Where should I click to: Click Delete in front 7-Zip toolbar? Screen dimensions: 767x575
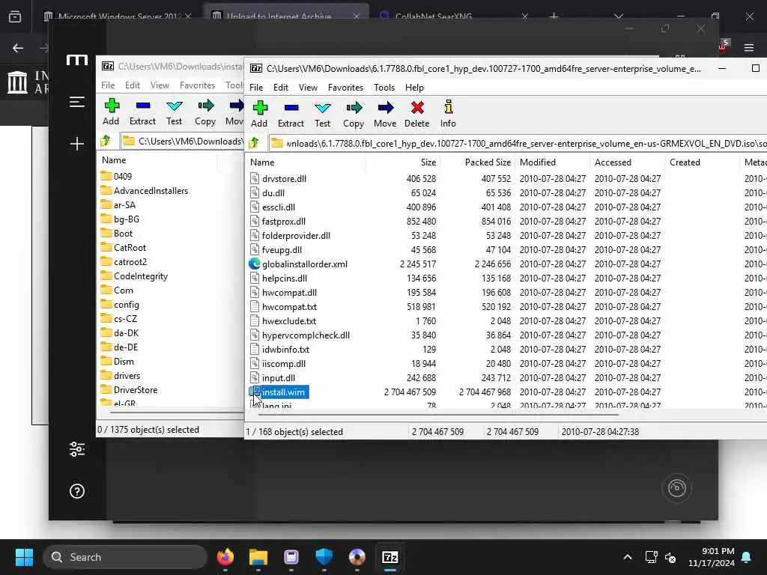click(416, 114)
